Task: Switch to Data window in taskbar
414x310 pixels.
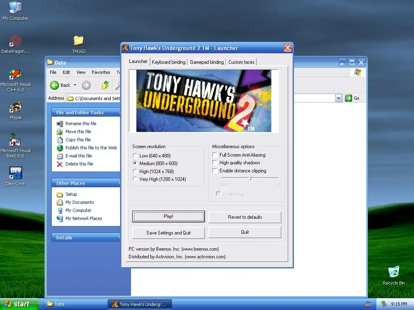Action: 75,304
